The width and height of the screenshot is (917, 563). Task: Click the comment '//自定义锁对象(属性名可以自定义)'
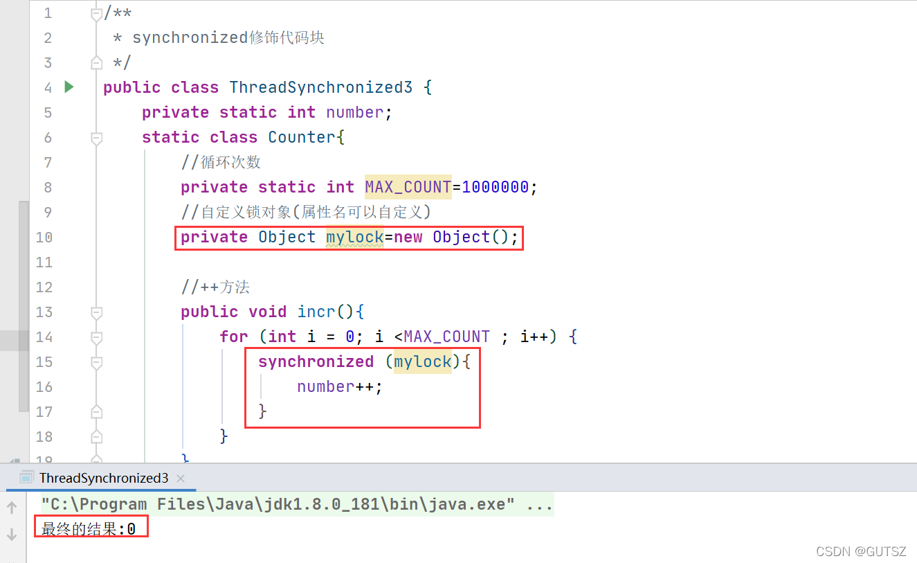(306, 213)
